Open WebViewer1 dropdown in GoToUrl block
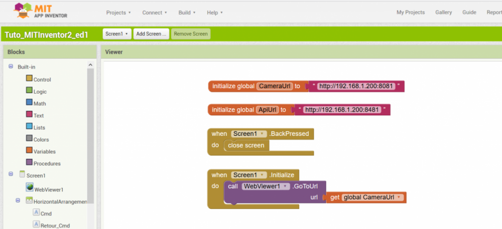The height and width of the screenshot is (229, 502). (x=266, y=186)
